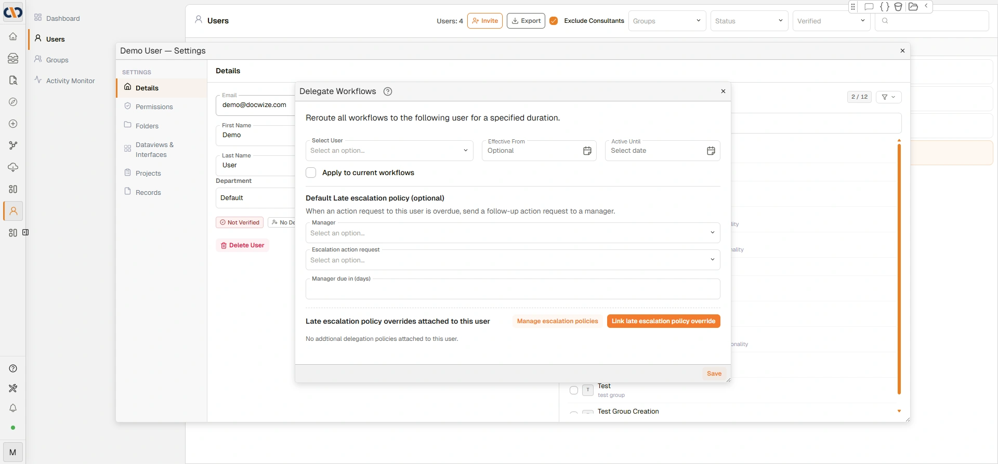Click the DocWize logo icon
The height and width of the screenshot is (464, 998).
pos(13,11)
